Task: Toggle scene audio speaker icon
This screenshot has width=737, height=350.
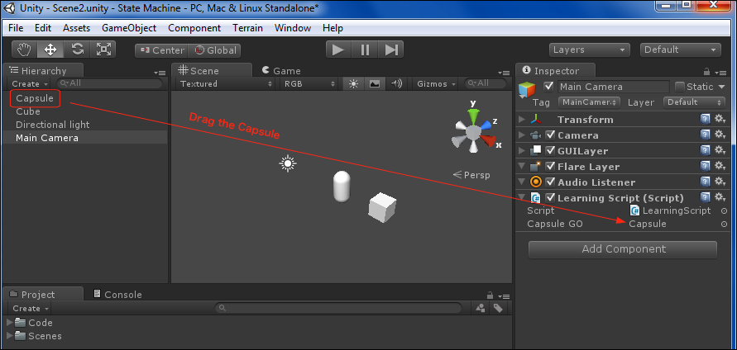Action: click(396, 83)
